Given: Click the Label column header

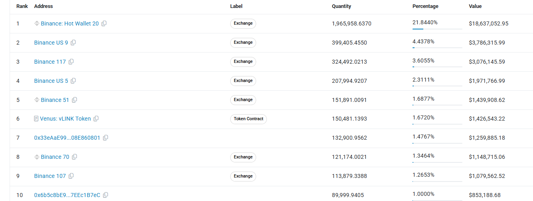Looking at the screenshot, I should point(236,6).
